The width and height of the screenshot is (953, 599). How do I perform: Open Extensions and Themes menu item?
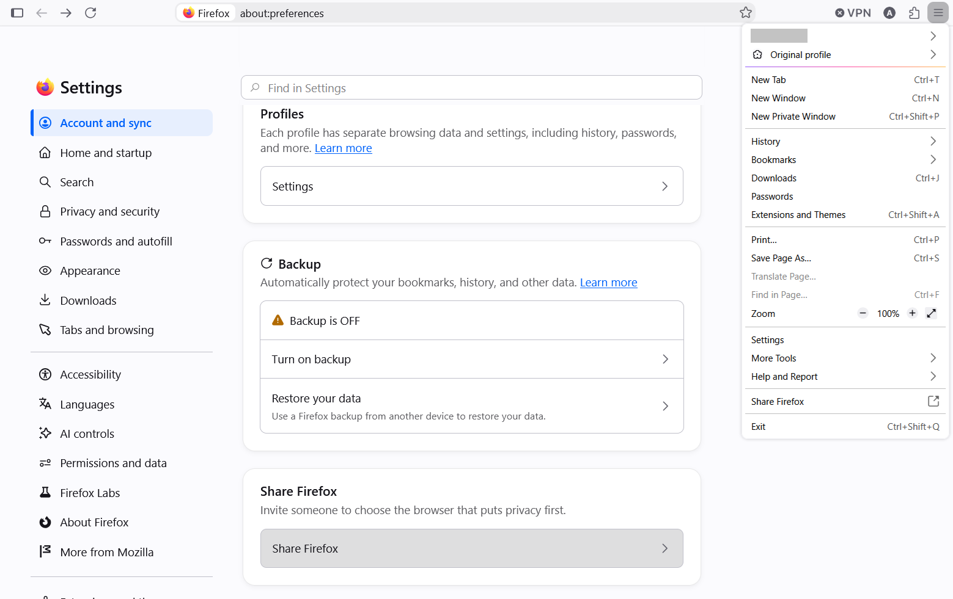[x=845, y=214]
